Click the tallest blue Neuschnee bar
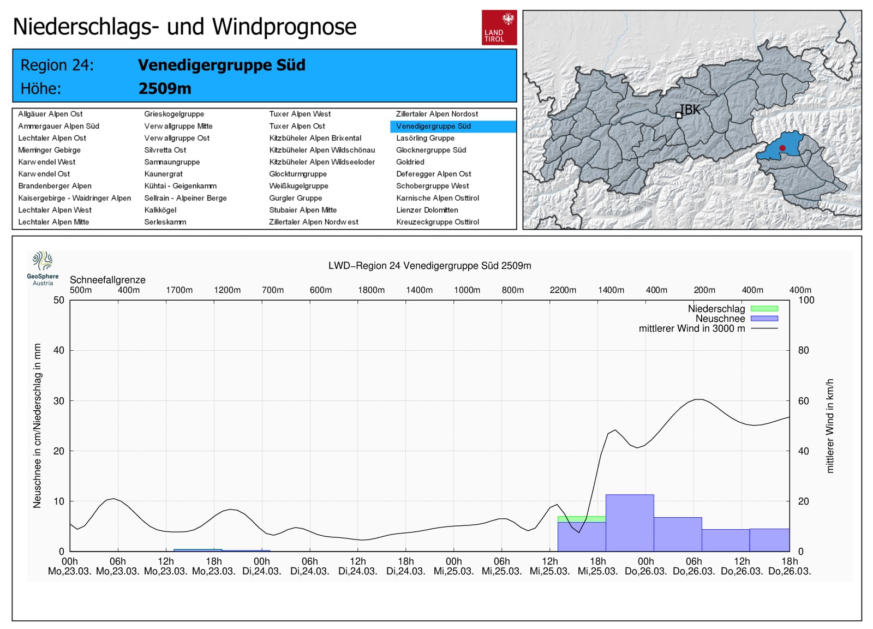This screenshot has height=629, width=873. tap(629, 523)
